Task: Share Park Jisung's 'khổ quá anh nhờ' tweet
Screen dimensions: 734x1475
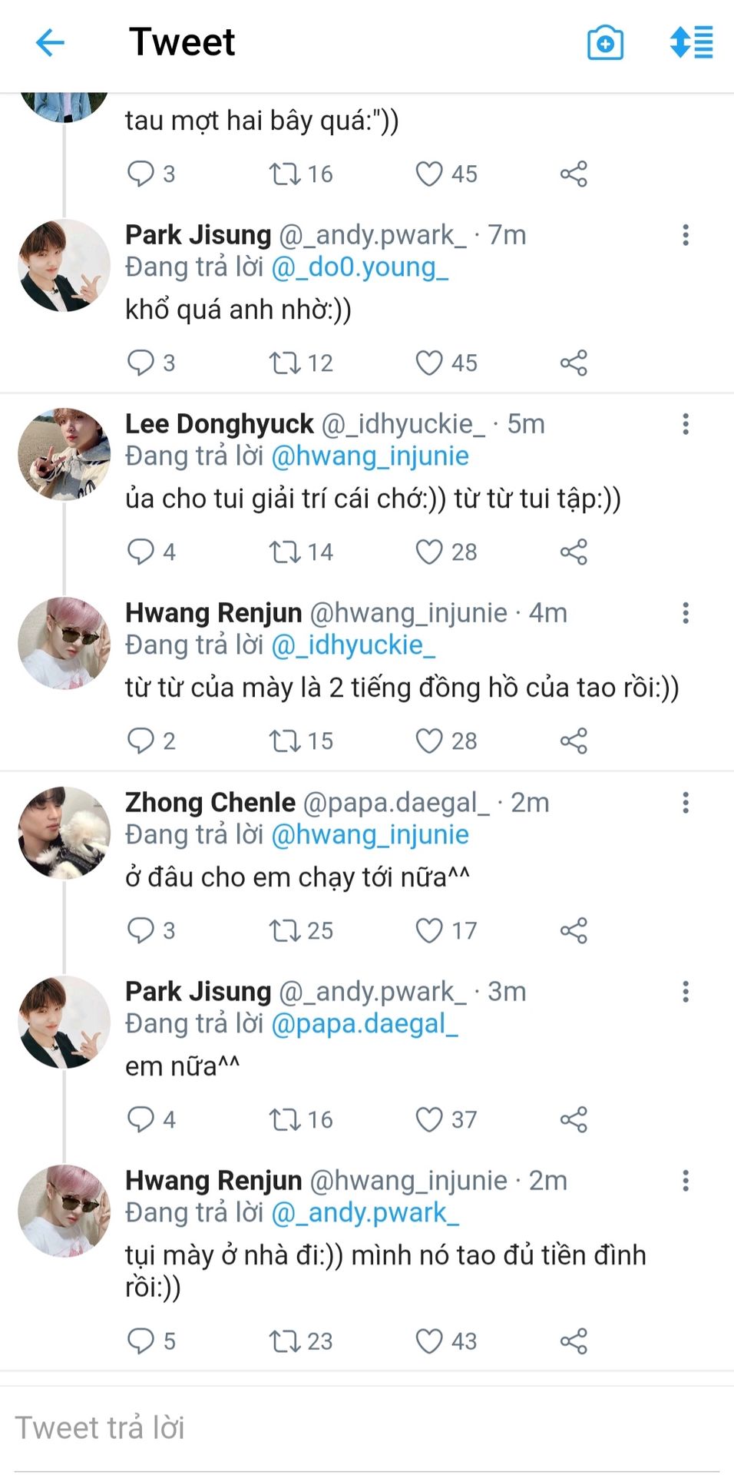Action: point(574,363)
